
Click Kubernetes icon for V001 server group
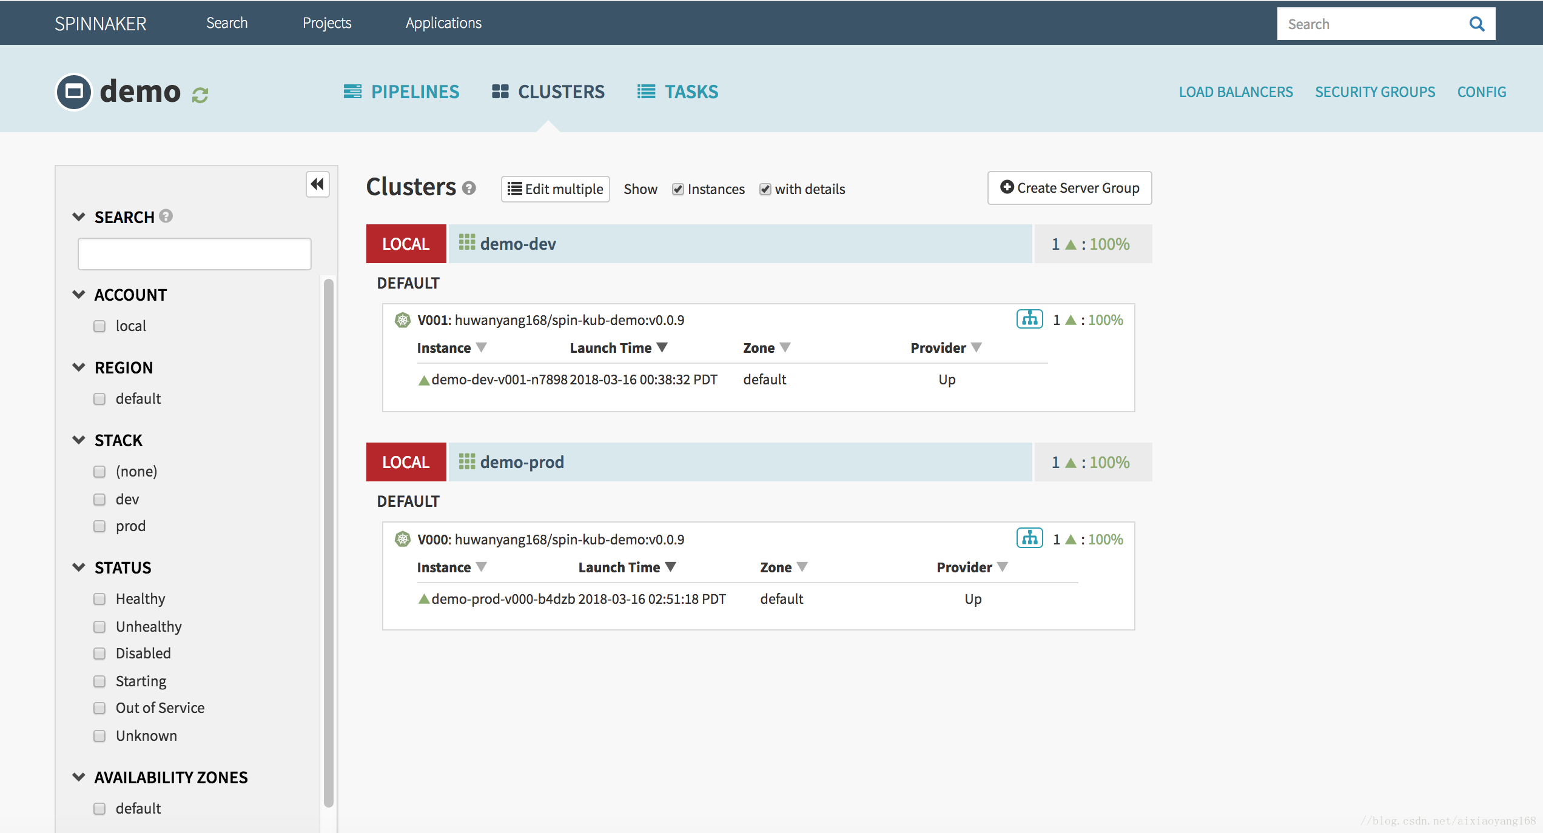[402, 319]
